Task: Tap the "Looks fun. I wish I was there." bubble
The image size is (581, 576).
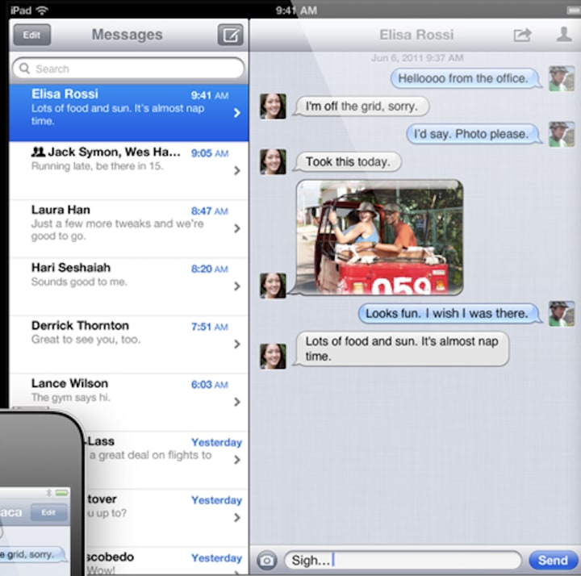Action: pyautogui.click(x=449, y=314)
